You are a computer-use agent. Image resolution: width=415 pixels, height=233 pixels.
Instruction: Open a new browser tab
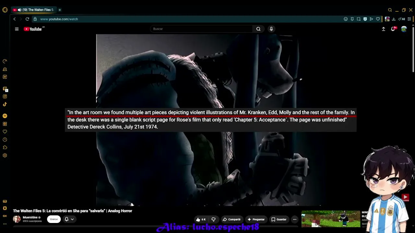[x=60, y=10]
